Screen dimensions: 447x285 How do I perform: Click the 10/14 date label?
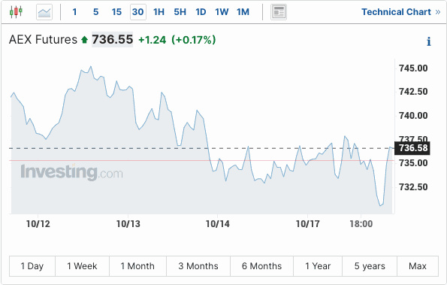tap(218, 224)
